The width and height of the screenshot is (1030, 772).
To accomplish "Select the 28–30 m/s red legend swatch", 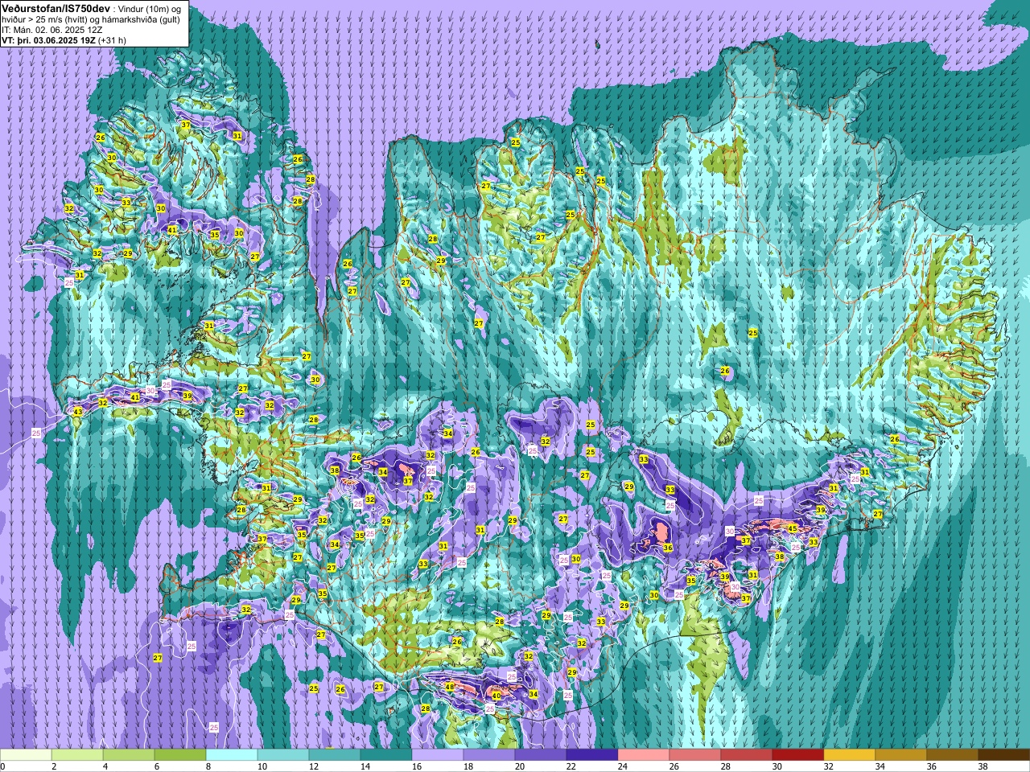I will coord(747,755).
